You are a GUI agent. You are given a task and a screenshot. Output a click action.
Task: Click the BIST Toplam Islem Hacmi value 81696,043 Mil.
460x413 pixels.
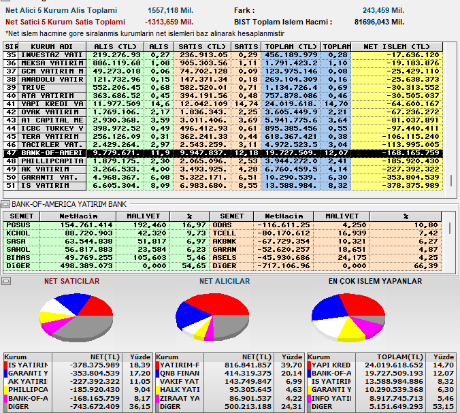[x=379, y=22]
